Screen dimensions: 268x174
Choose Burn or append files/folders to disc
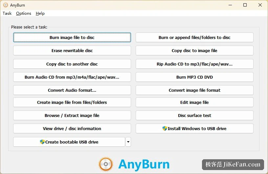(x=194, y=37)
